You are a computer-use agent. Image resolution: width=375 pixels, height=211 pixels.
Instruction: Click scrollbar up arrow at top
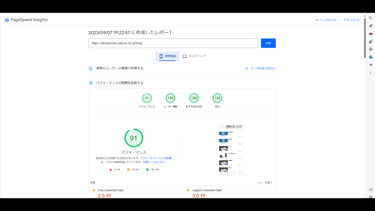(x=365, y=16)
